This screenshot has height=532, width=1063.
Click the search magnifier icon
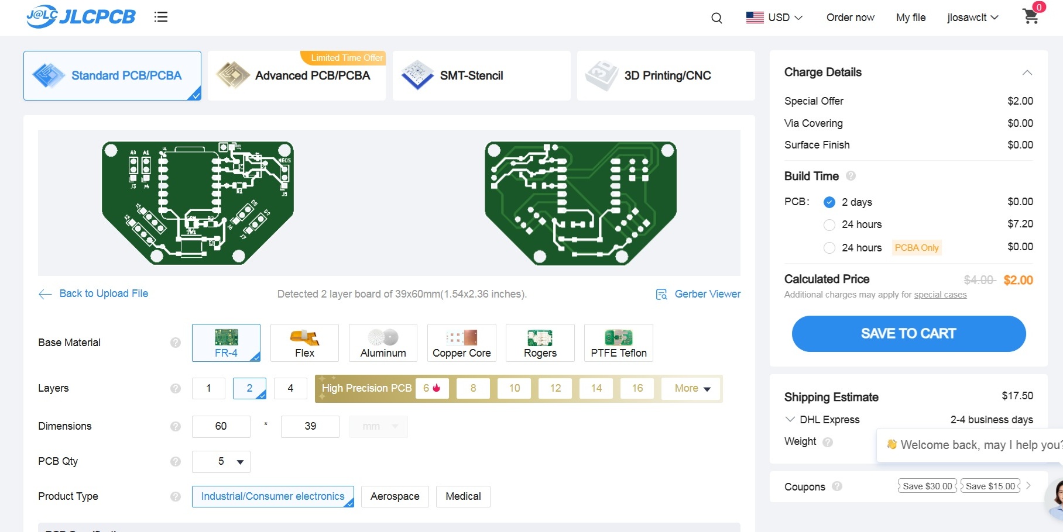click(x=716, y=18)
